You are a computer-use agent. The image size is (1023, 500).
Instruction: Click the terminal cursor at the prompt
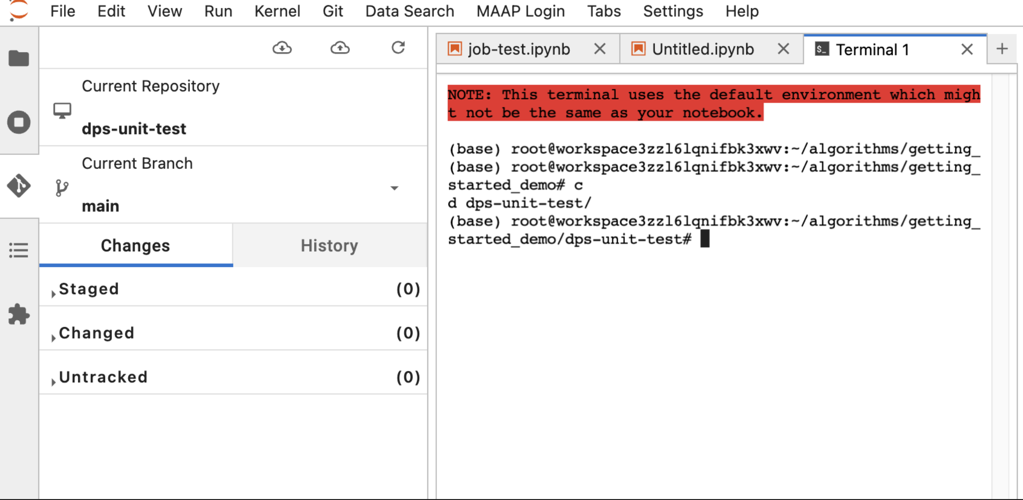click(705, 239)
